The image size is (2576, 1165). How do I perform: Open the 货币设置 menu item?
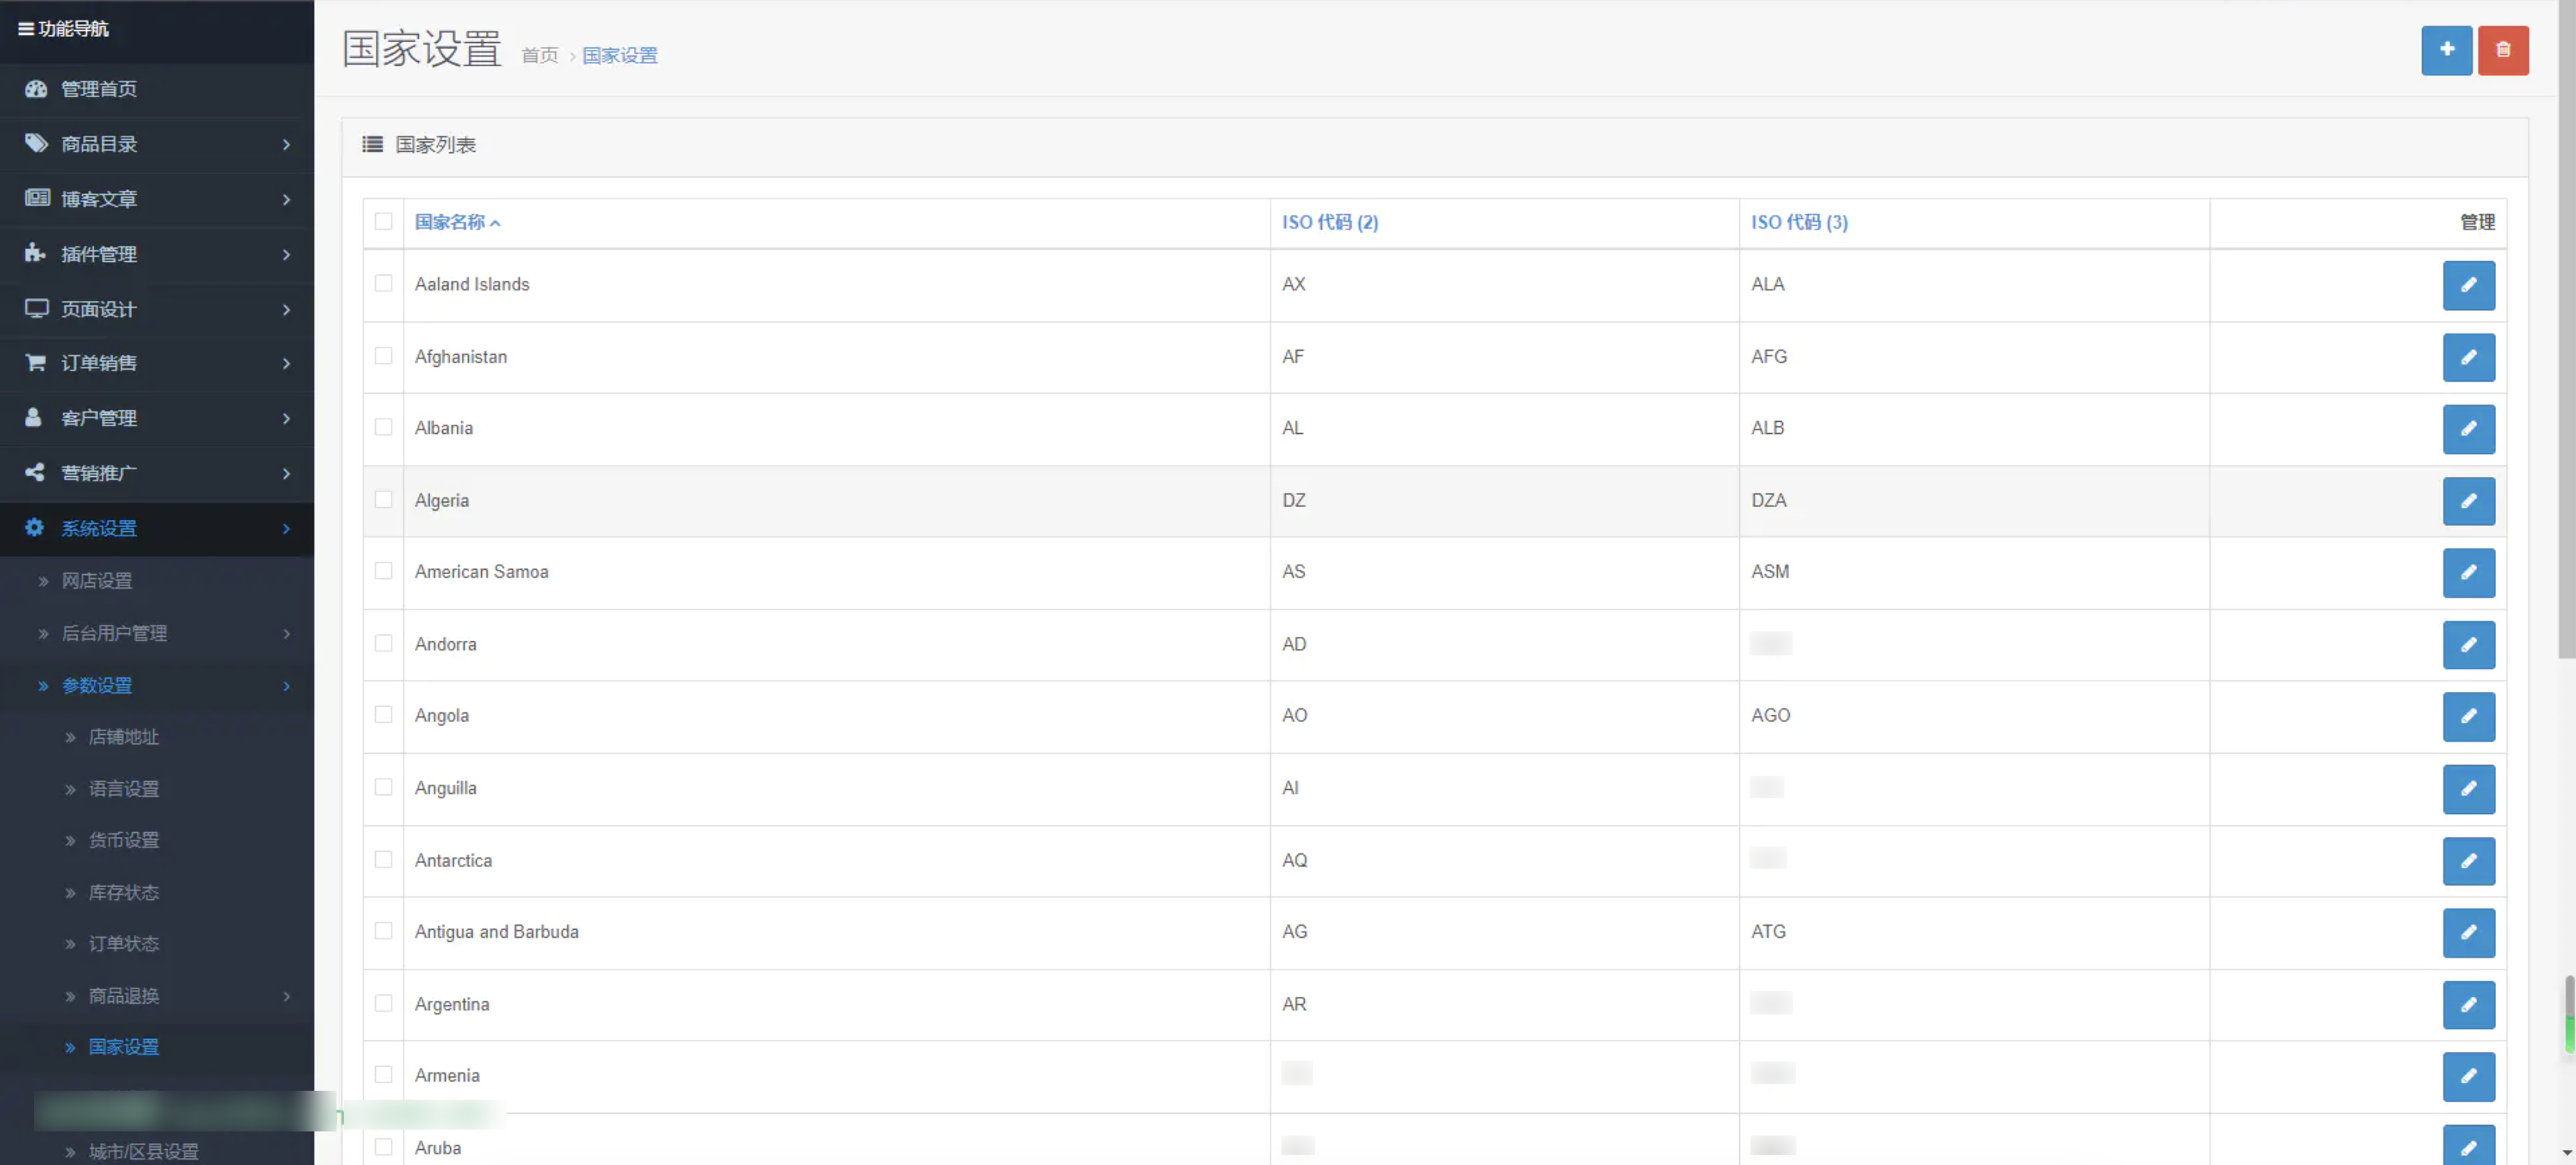click(x=123, y=840)
